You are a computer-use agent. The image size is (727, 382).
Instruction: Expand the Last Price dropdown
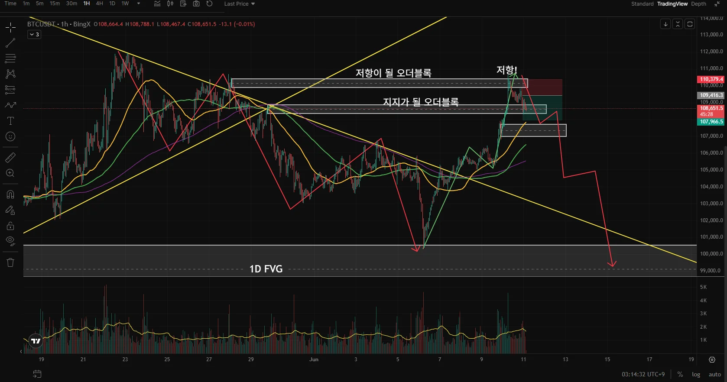(x=240, y=4)
